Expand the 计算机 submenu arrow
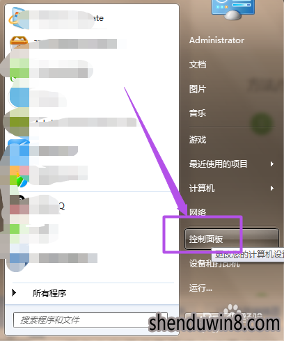 point(272,188)
